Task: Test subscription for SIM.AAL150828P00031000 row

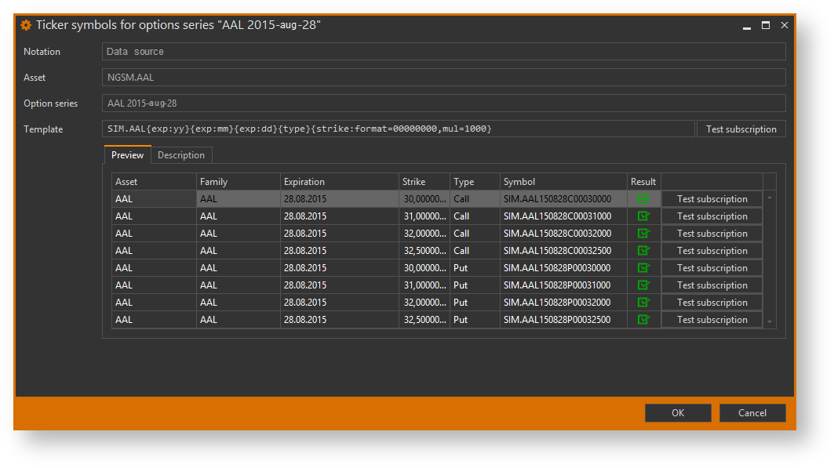Action: (712, 285)
